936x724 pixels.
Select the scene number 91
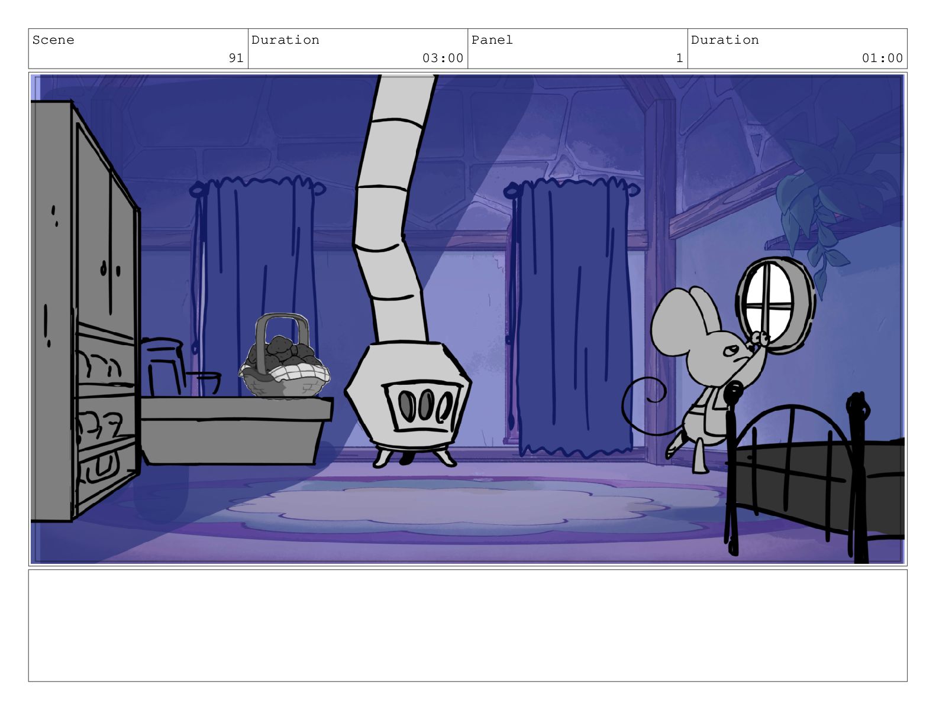pos(236,58)
